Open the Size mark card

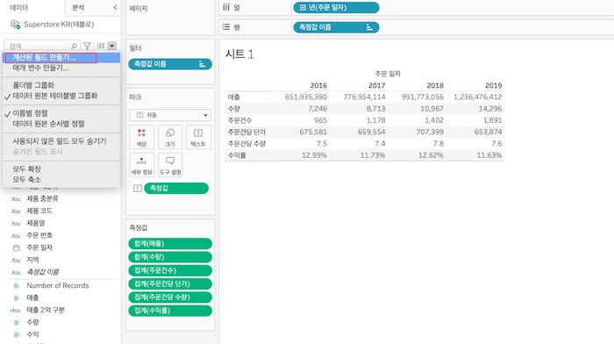[170, 137]
